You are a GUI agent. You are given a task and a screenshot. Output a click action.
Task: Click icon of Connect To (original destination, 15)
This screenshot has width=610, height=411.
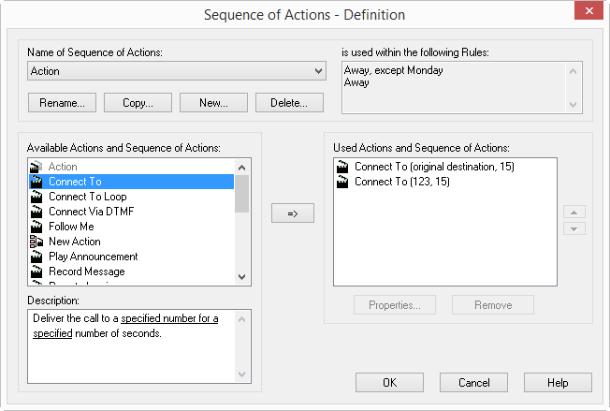pyautogui.click(x=342, y=167)
